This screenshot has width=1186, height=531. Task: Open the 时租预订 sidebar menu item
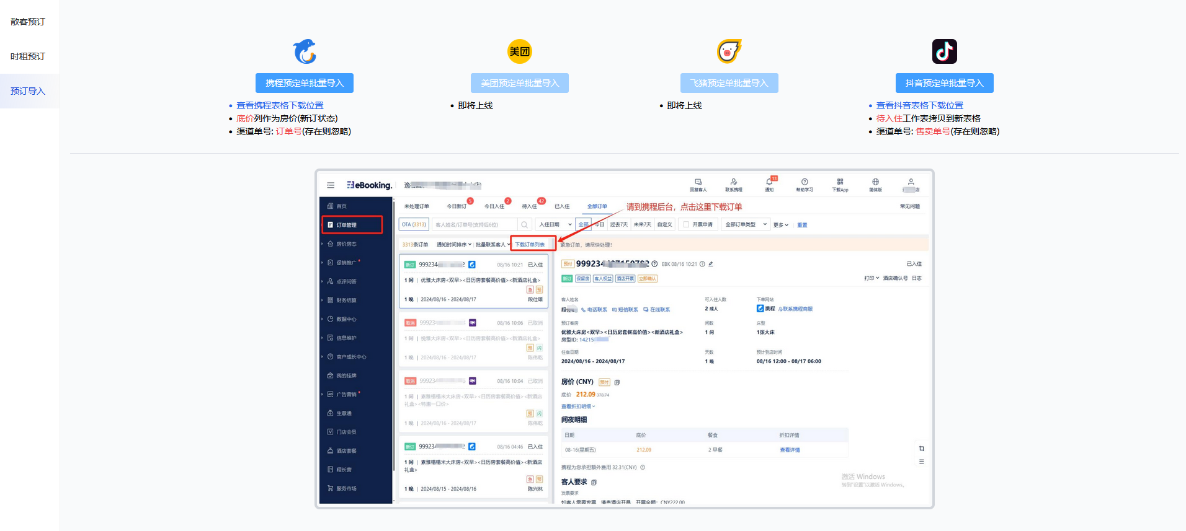pos(29,56)
